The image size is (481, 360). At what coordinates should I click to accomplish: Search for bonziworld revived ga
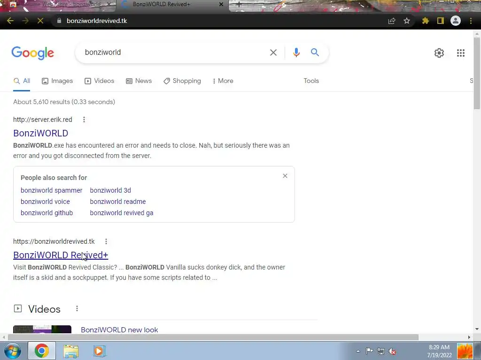tap(122, 213)
